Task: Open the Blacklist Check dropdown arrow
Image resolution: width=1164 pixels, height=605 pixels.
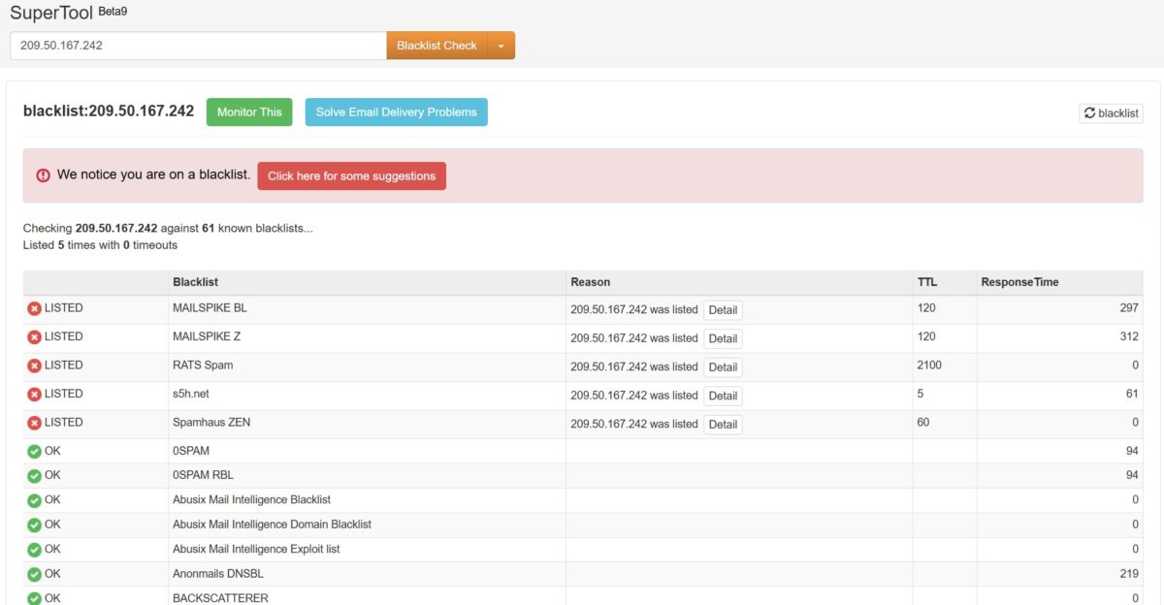Action: (501, 46)
